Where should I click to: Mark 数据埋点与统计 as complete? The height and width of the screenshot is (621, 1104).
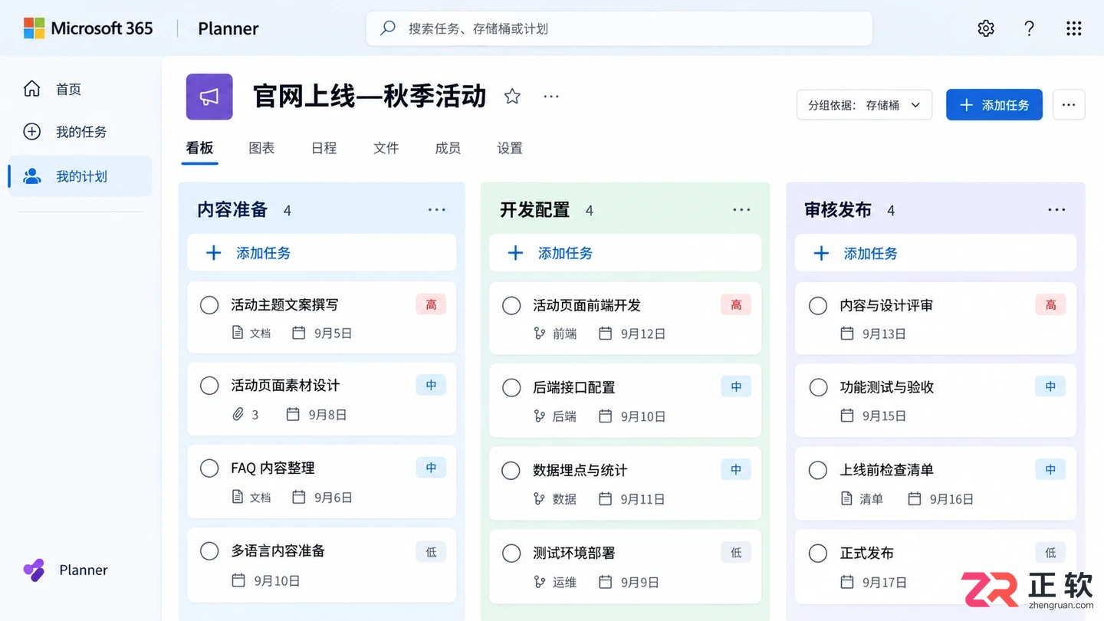click(511, 470)
